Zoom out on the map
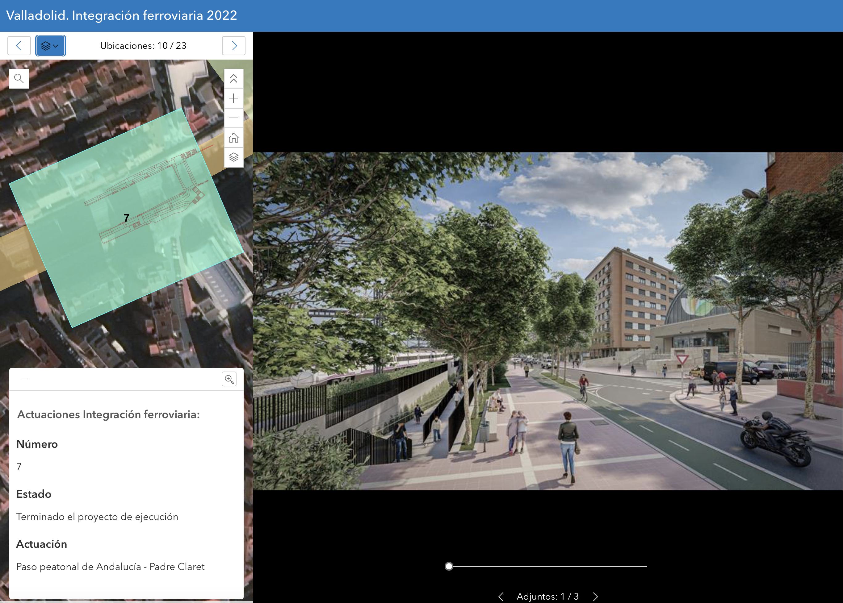The width and height of the screenshot is (843, 603). click(233, 118)
